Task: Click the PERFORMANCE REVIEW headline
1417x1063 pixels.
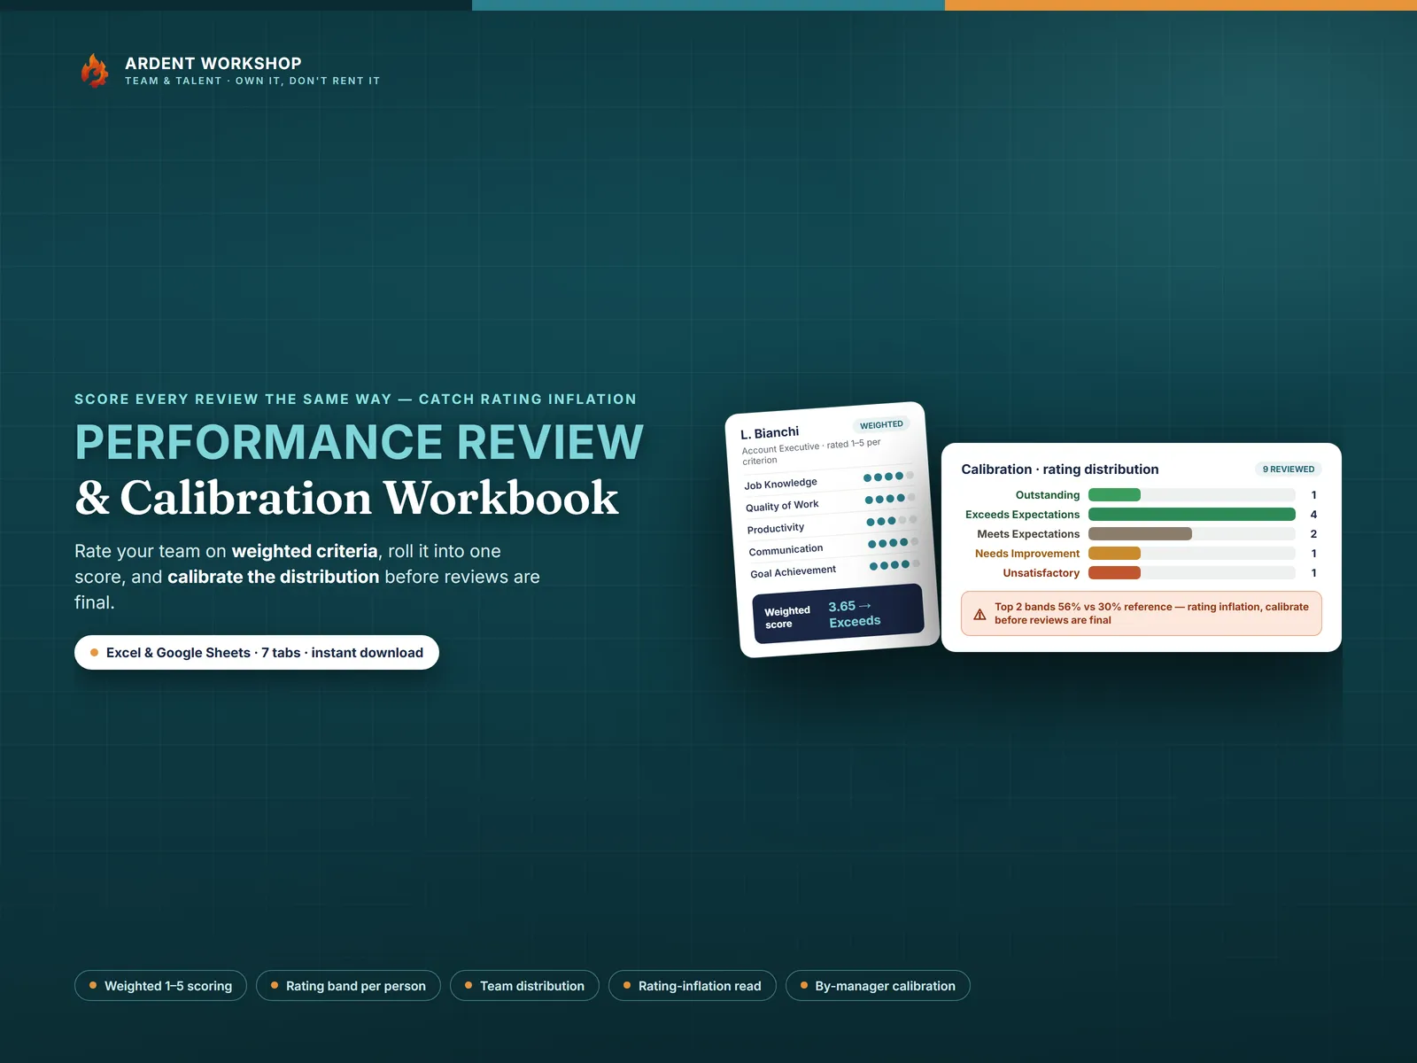Action: (360, 442)
